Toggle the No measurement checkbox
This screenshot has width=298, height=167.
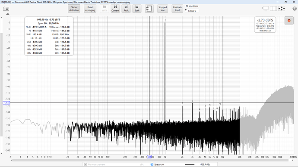(86, 164)
